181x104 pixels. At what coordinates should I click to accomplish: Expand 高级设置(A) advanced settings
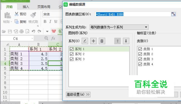[78, 95]
